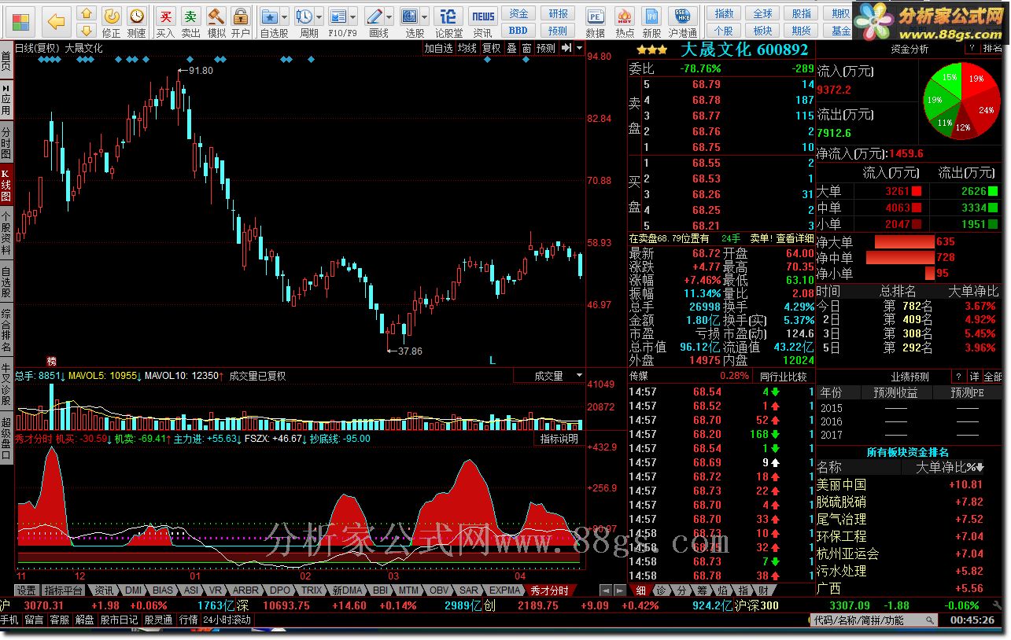
Task: Open the F10/F9 info icon
Action: click(x=338, y=17)
